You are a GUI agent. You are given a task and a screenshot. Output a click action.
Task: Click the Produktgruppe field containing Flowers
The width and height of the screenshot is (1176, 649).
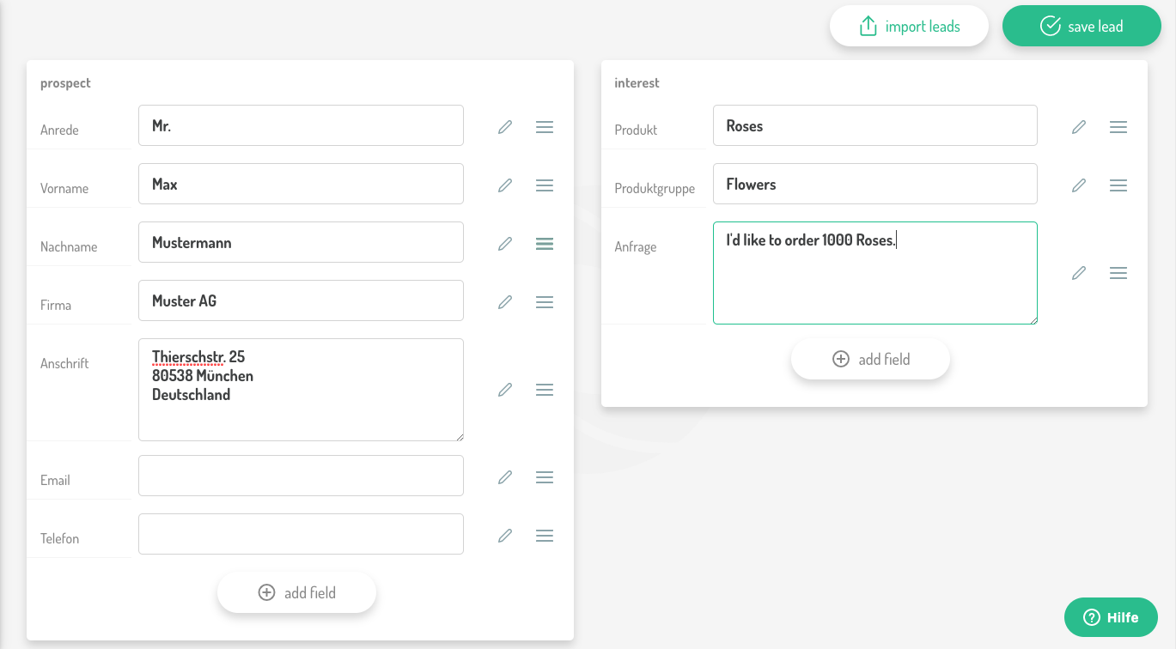874,185
